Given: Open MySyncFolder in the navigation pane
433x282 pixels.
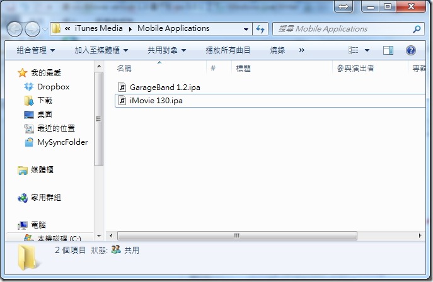Looking at the screenshot, I should coord(62,142).
